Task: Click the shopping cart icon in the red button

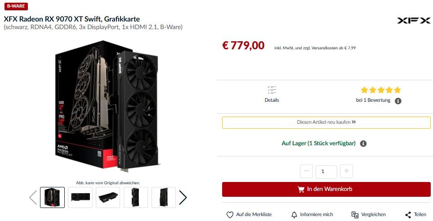Action: point(301,189)
